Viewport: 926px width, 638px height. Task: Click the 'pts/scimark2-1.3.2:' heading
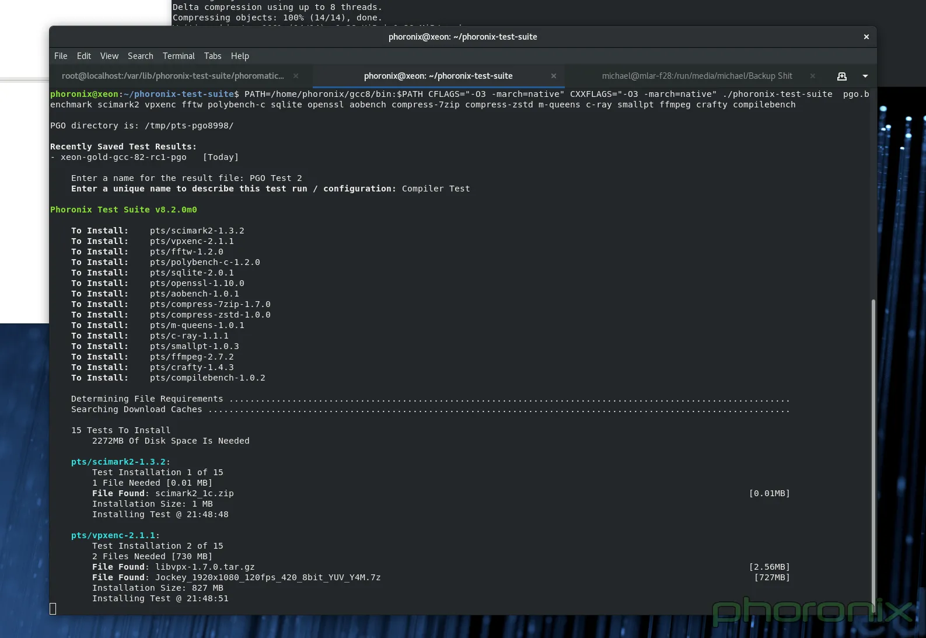[121, 462]
